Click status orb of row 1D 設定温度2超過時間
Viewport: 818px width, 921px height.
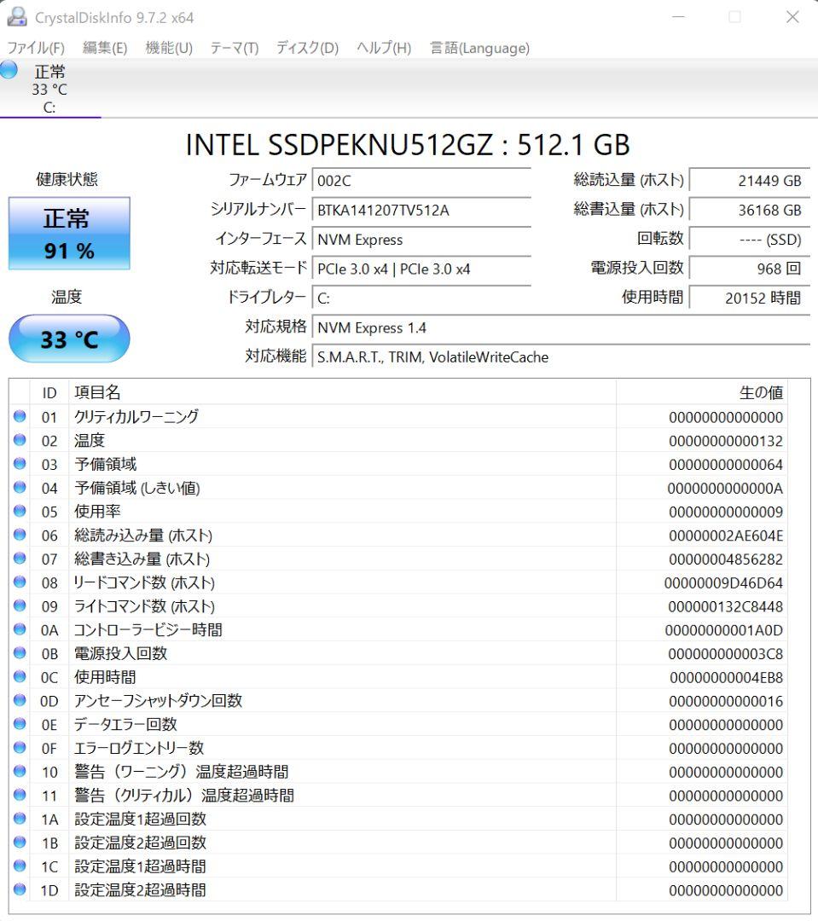[20, 889]
